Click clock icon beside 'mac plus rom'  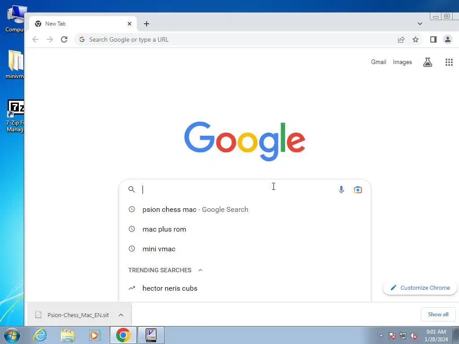(x=132, y=229)
